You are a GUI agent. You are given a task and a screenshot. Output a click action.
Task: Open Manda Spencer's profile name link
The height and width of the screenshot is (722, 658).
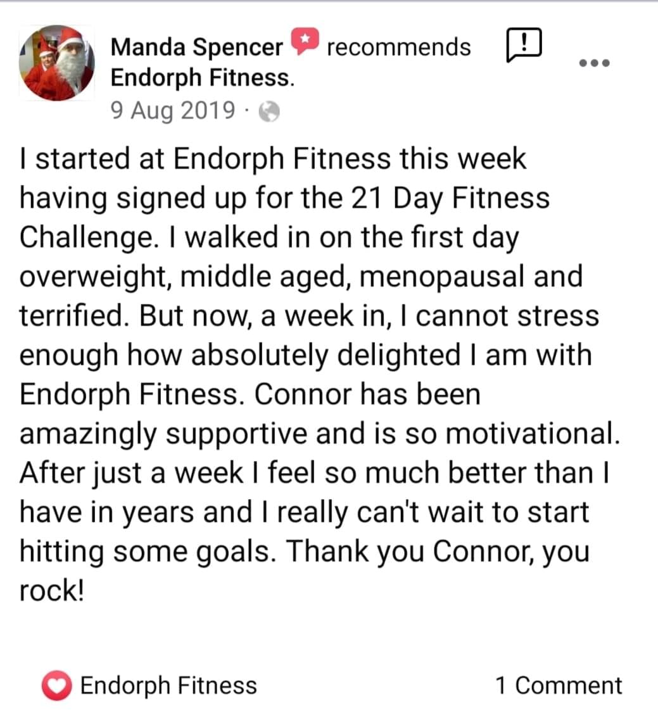[196, 47]
